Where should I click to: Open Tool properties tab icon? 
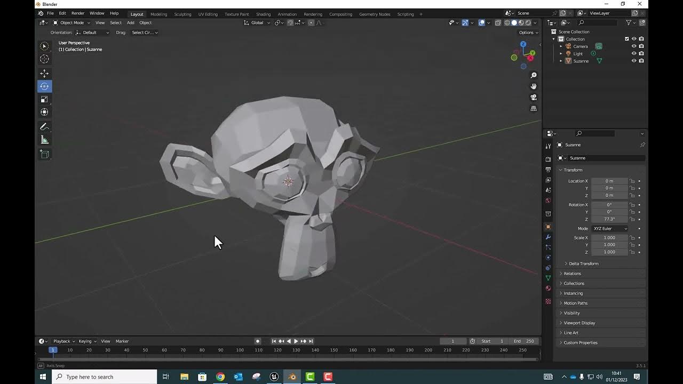point(548,146)
